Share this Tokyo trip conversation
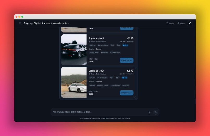Screen dimensions: 210x136 (x=181, y=23)
